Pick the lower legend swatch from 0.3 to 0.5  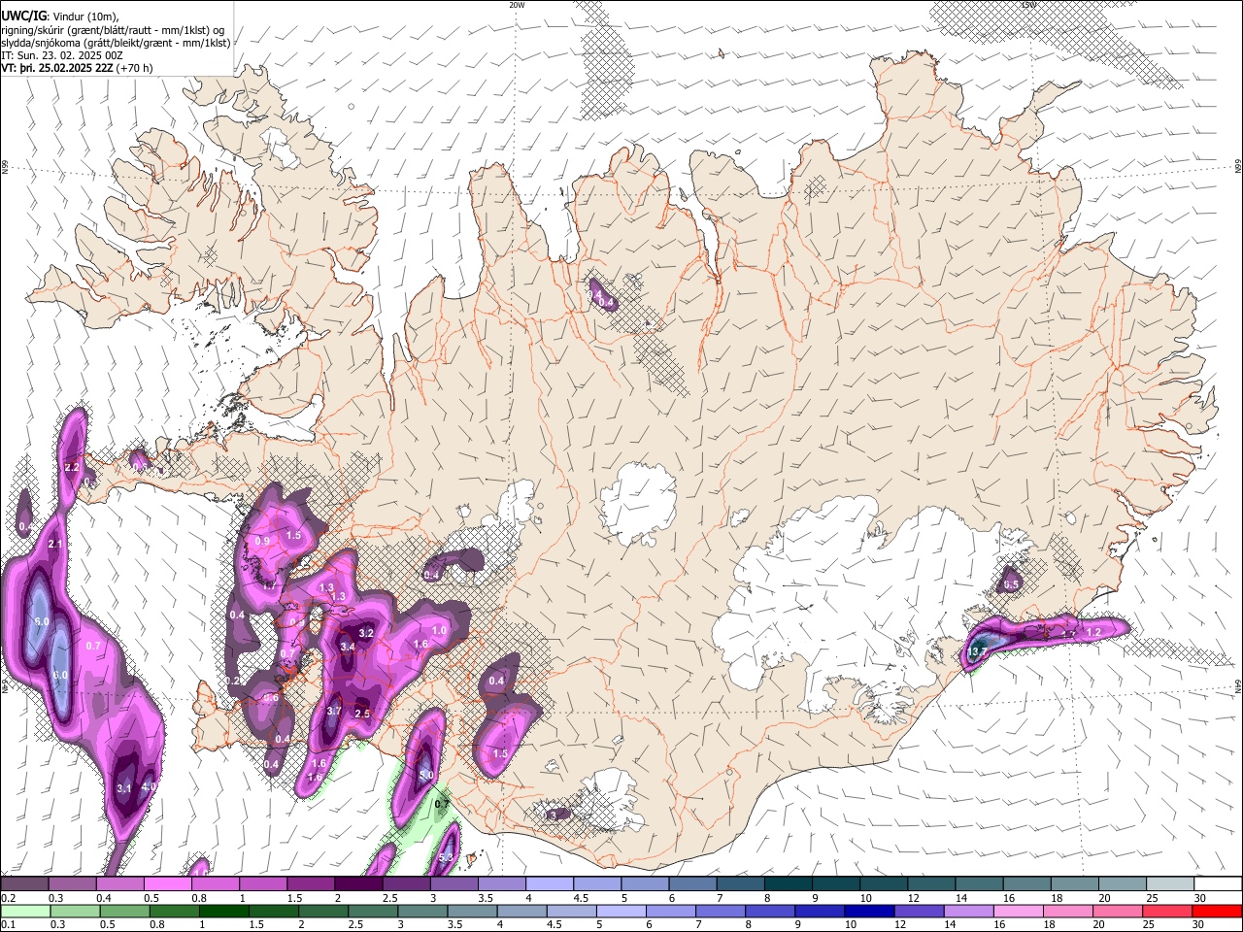75,912
